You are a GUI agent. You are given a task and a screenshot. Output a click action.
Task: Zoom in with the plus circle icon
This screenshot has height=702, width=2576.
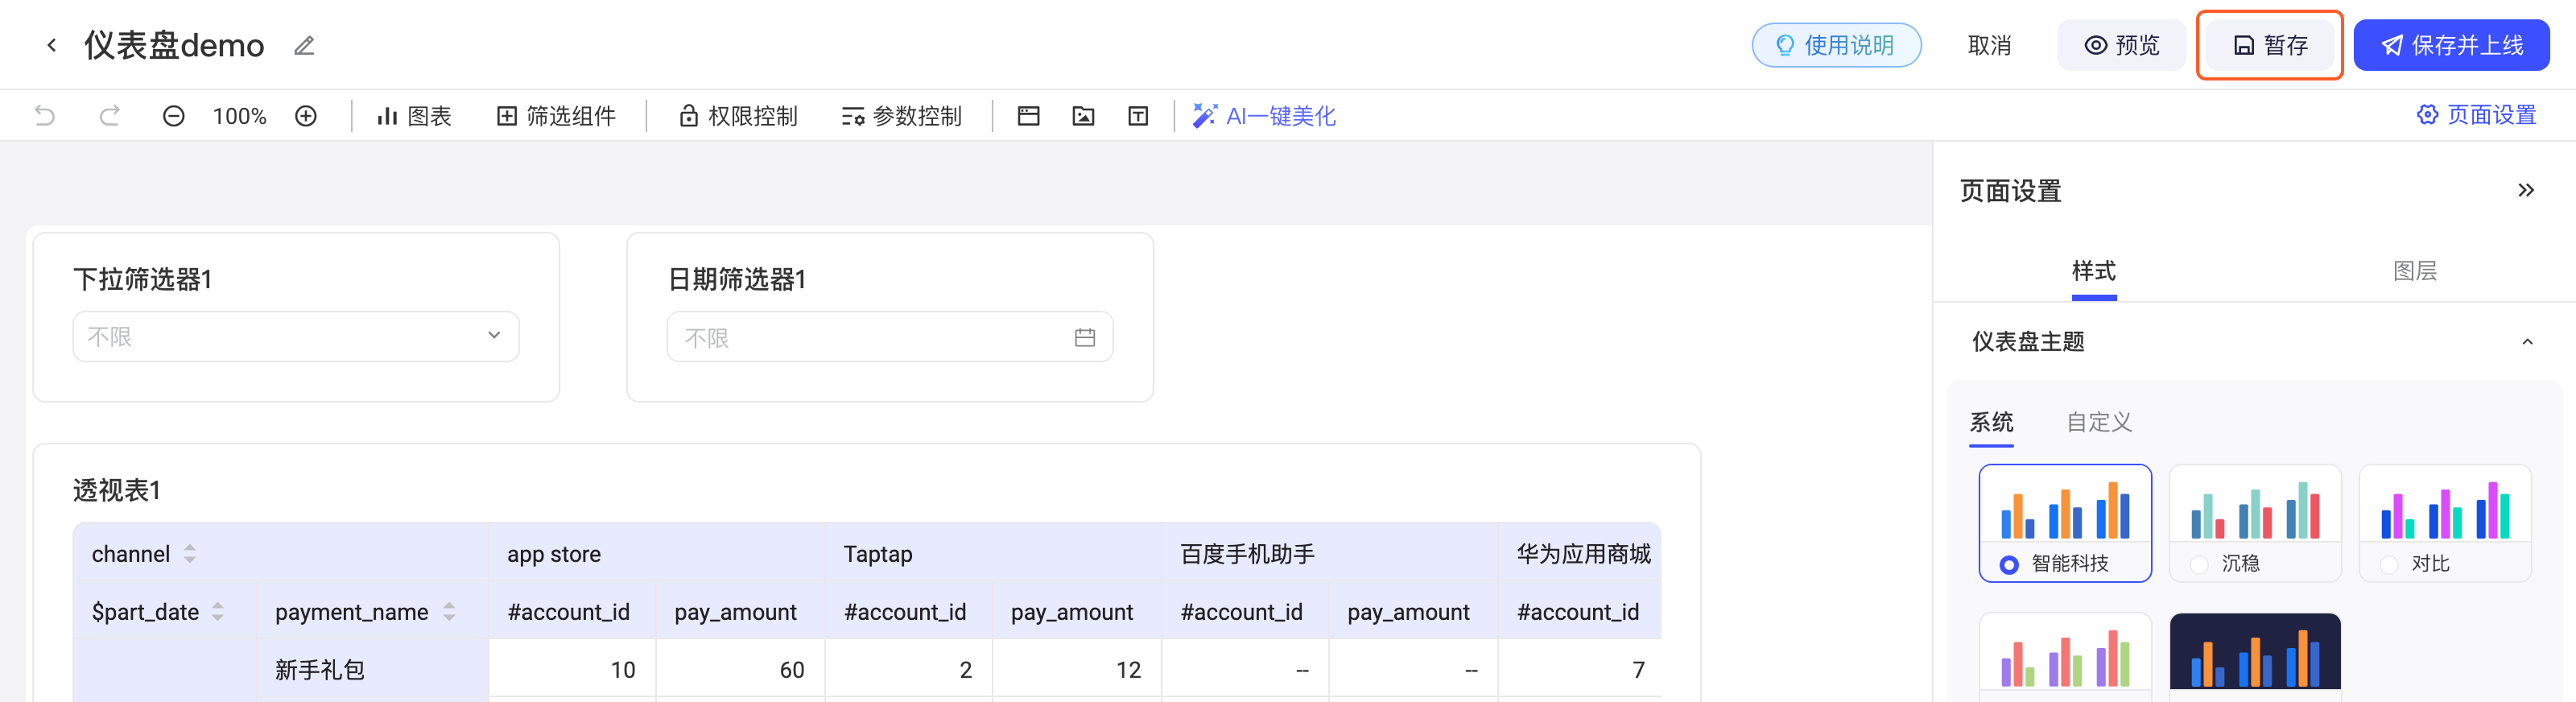pos(306,116)
